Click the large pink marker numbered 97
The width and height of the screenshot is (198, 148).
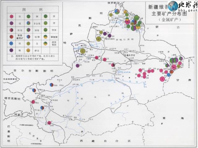tap(162, 78)
